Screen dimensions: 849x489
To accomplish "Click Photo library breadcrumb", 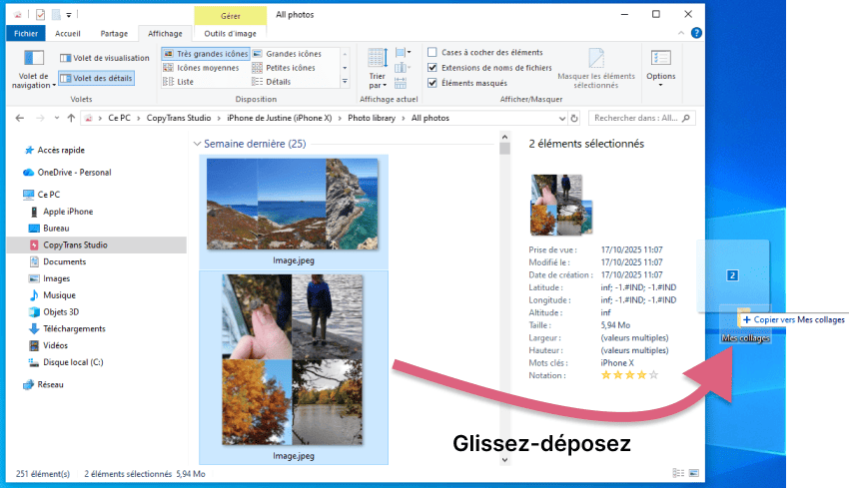I will [x=372, y=118].
